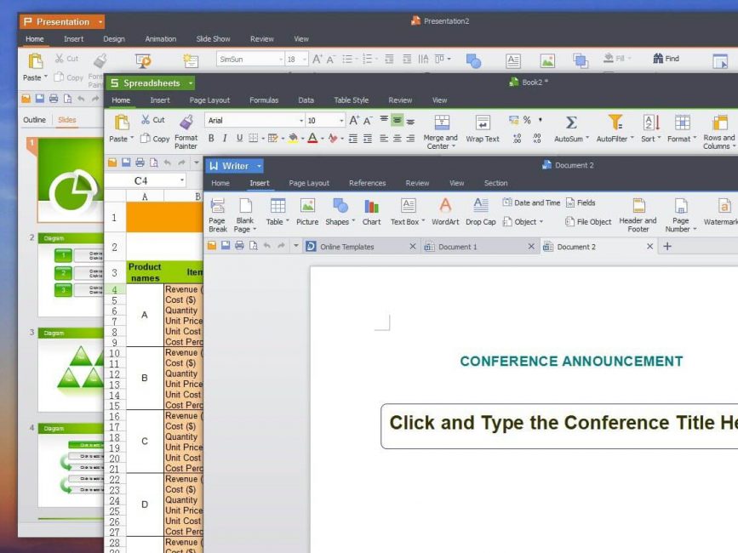Screen dimensions: 738x553
Task: Switch to Page Layout tab in Writer
Action: tap(309, 183)
